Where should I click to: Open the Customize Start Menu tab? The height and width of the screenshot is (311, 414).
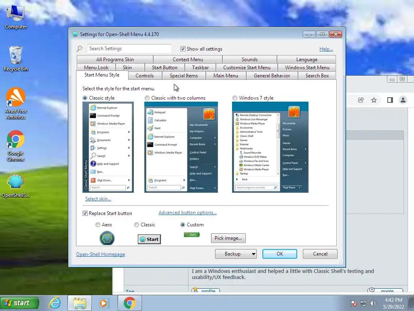(x=247, y=68)
